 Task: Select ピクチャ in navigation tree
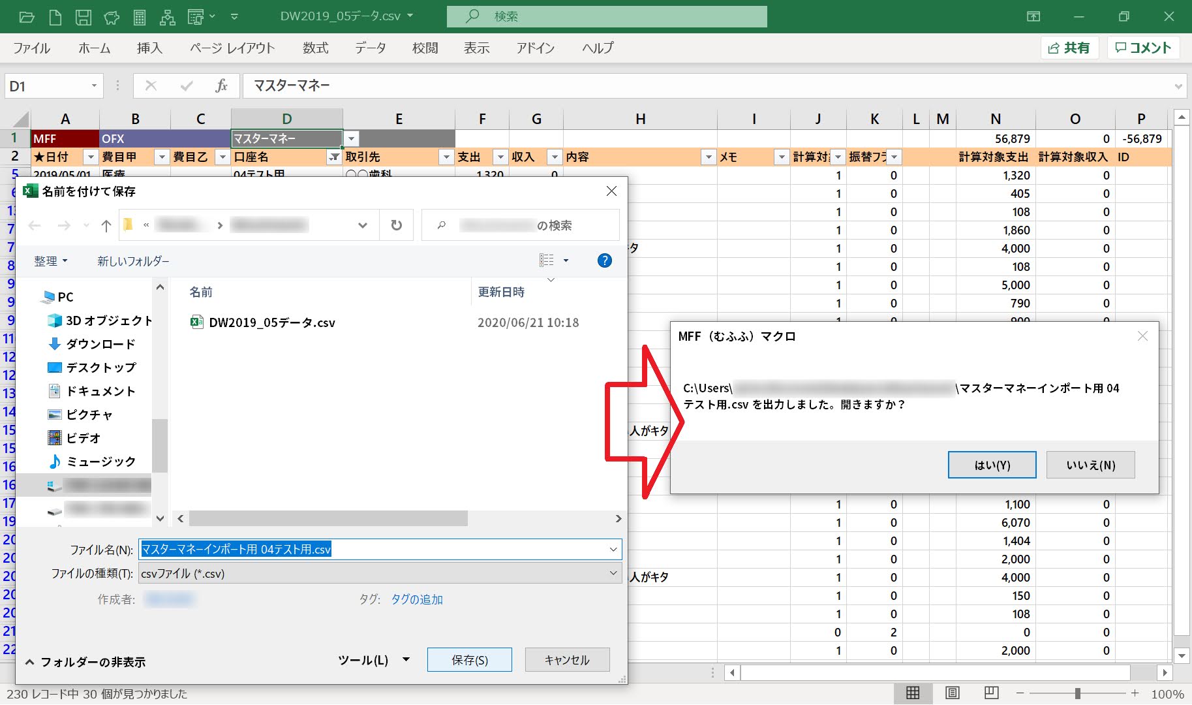tap(80, 415)
